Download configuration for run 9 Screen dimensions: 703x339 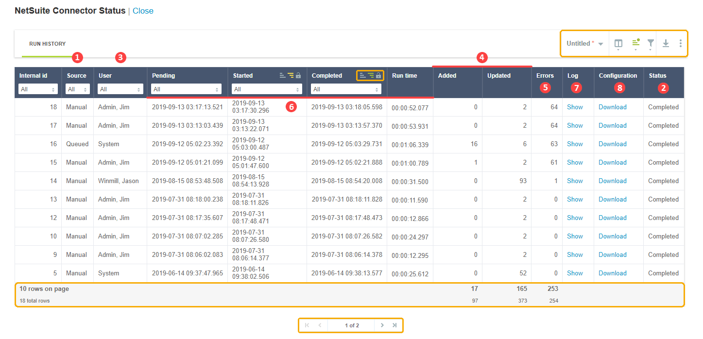click(x=612, y=254)
